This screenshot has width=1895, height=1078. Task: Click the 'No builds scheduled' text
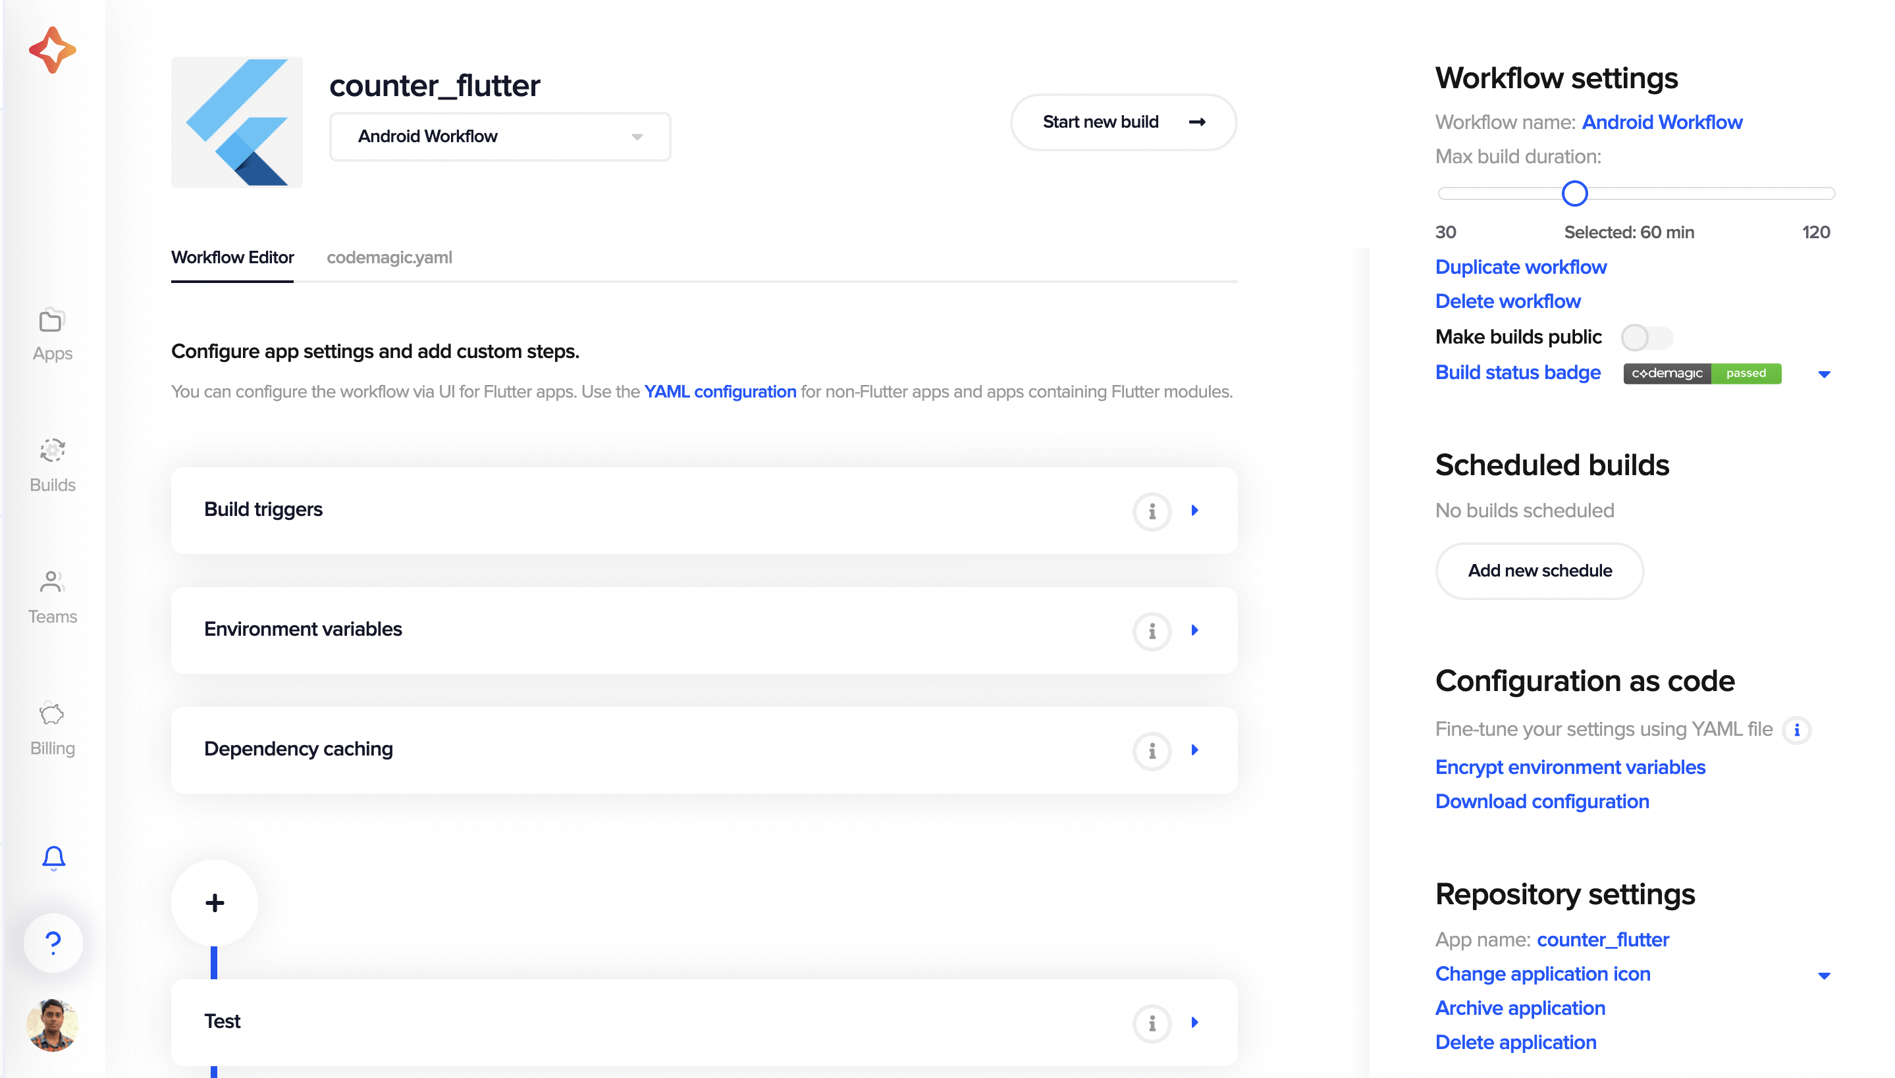(x=1524, y=511)
